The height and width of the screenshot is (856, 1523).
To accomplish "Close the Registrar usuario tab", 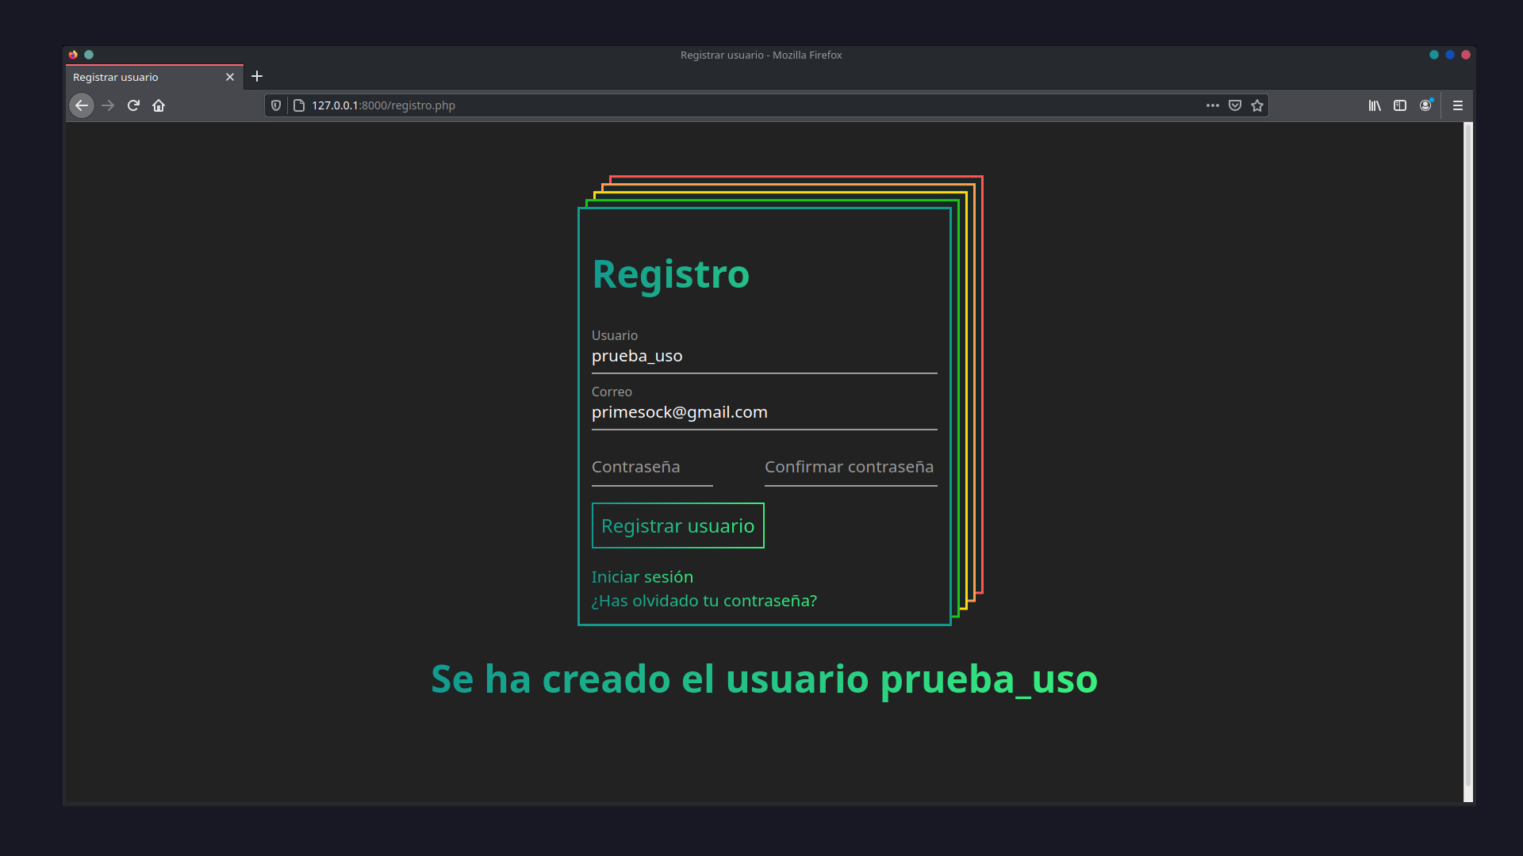I will click(230, 76).
